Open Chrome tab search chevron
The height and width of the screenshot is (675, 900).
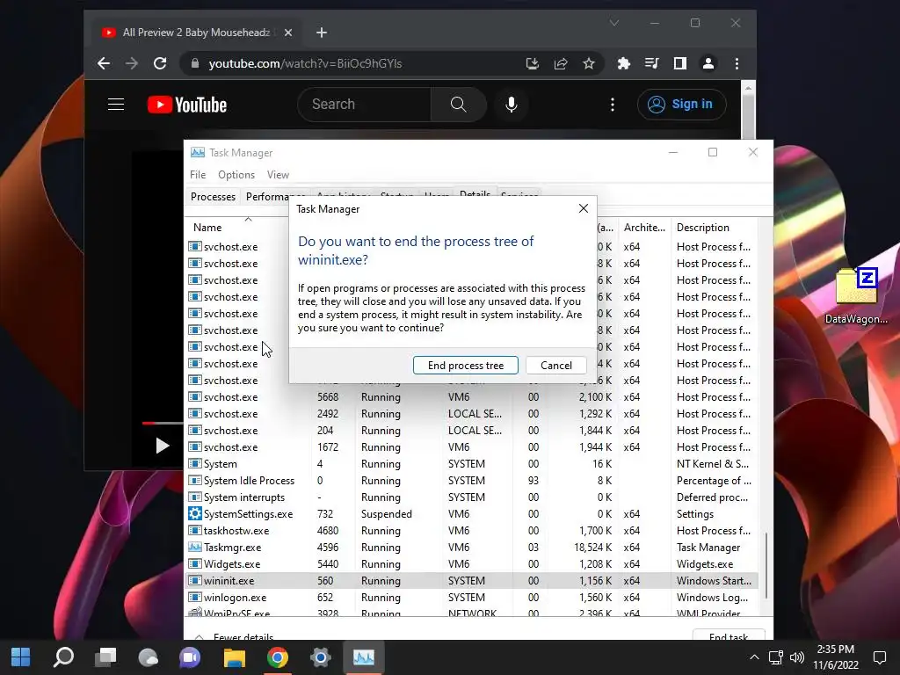[x=614, y=23]
